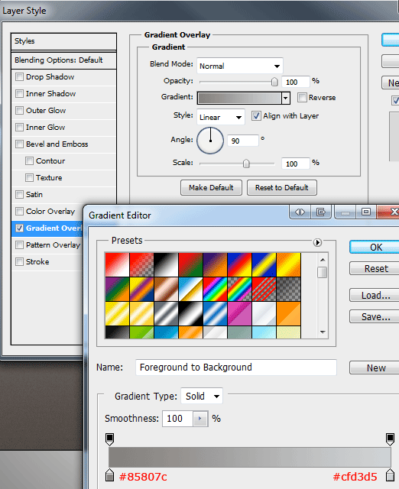Choose the red Foreground to Background preset
The image size is (399, 489).
click(117, 265)
